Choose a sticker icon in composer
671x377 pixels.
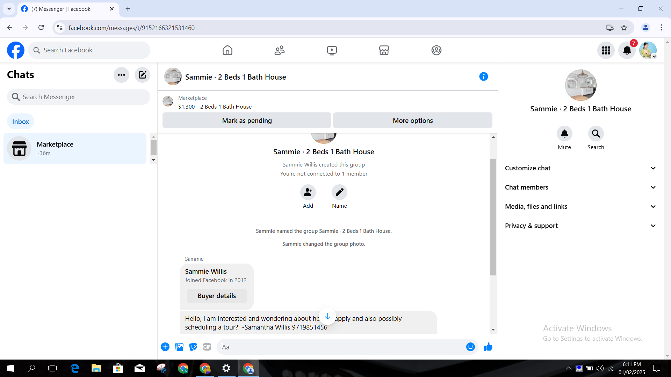[193, 347]
